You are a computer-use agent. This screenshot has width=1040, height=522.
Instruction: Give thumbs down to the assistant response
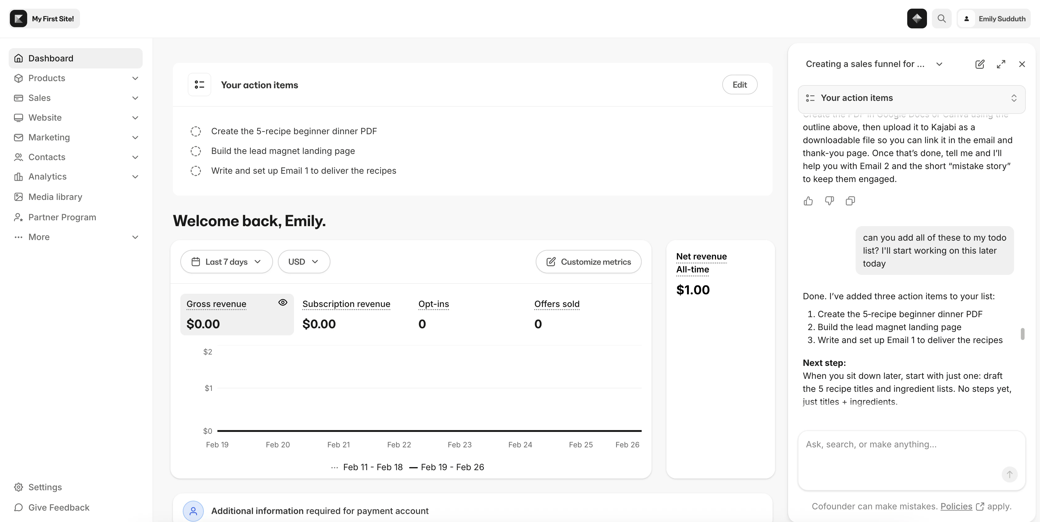(x=829, y=201)
